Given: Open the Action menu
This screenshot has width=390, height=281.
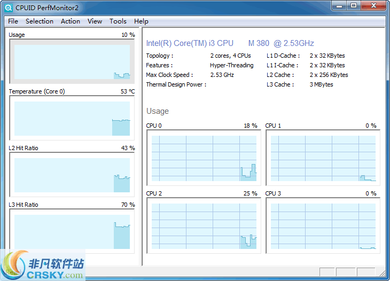Looking at the screenshot, I should (x=71, y=21).
